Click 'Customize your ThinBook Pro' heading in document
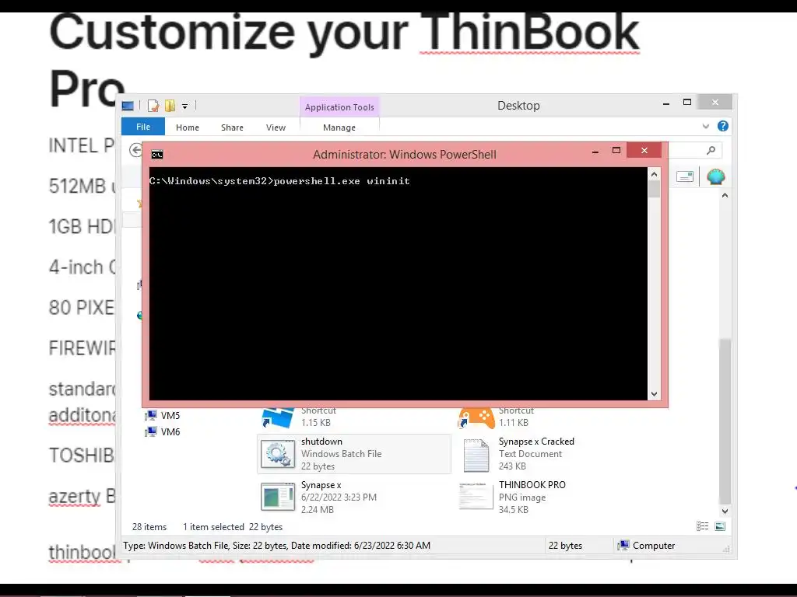The image size is (797, 597). pos(343,59)
